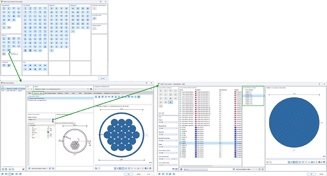
Task: Click the Name of strand field
Action: pyautogui.click(x=39, y=120)
